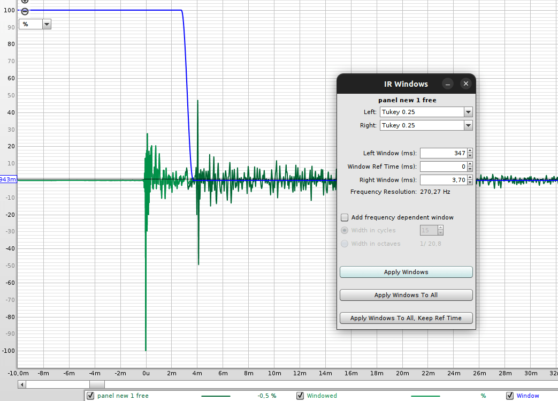Open the Left window type dropdown

point(468,112)
